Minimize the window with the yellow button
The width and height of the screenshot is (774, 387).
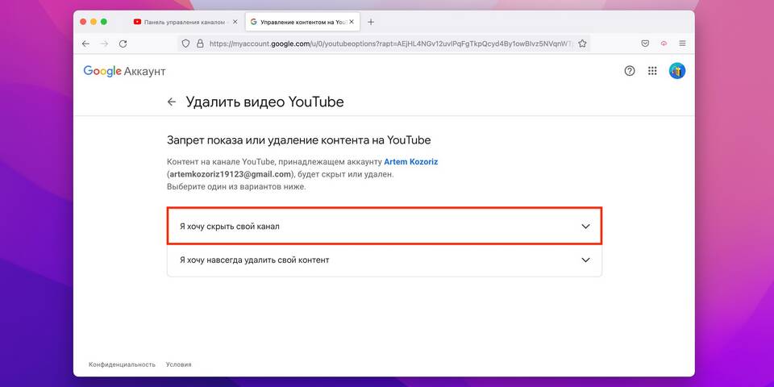(x=93, y=22)
